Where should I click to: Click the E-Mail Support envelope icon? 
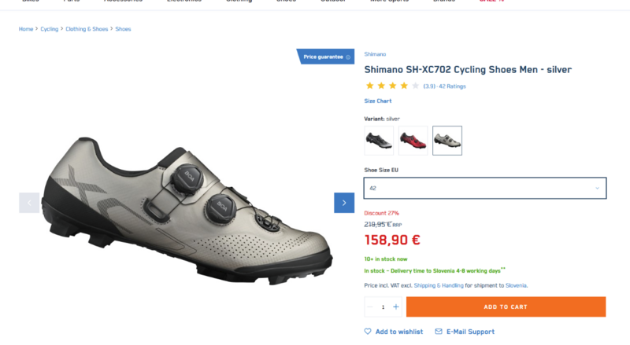[439, 332]
